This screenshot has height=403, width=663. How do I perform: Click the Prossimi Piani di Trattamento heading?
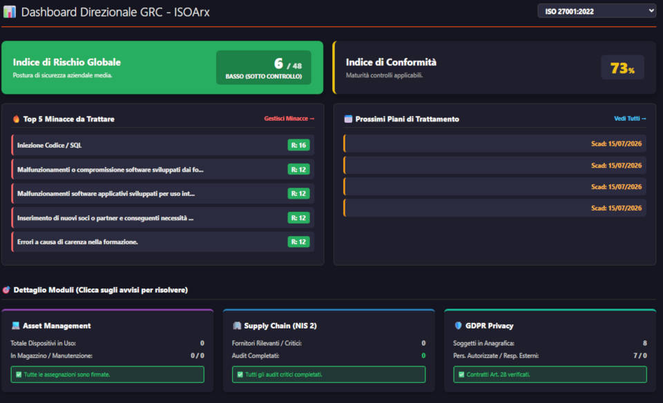click(407, 119)
